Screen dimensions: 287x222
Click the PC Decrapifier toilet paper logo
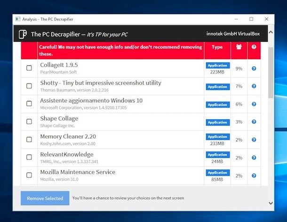tap(23, 34)
